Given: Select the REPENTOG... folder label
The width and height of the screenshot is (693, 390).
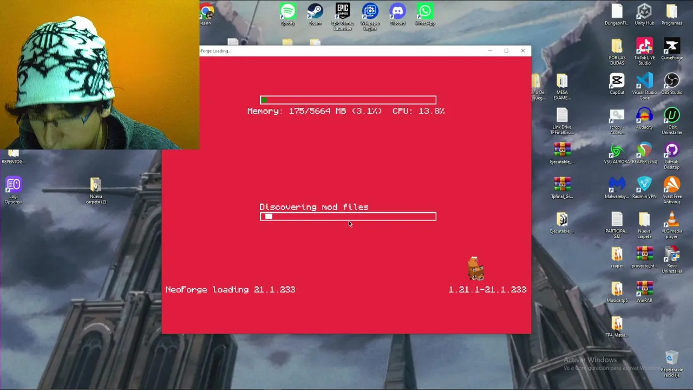Looking at the screenshot, I should [x=14, y=161].
